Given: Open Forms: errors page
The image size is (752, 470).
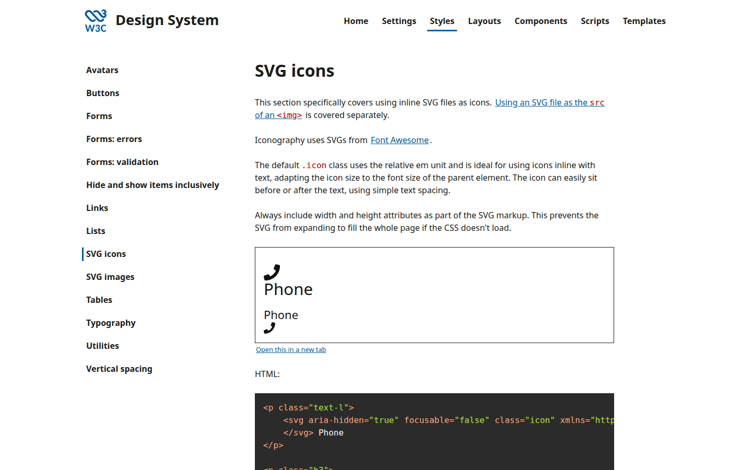Looking at the screenshot, I should (114, 139).
